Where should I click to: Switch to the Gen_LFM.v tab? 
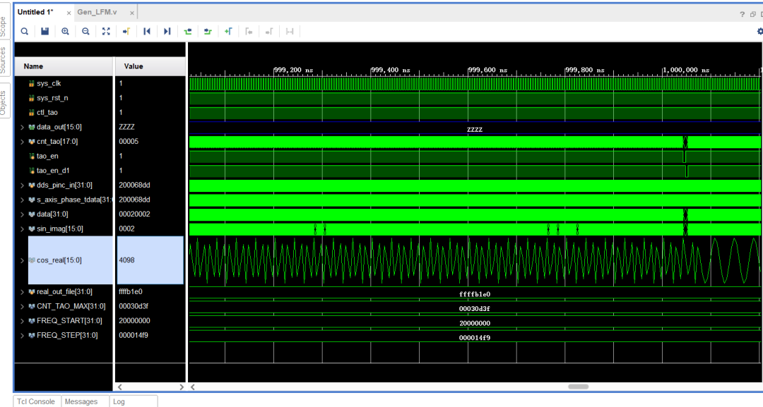coord(97,12)
